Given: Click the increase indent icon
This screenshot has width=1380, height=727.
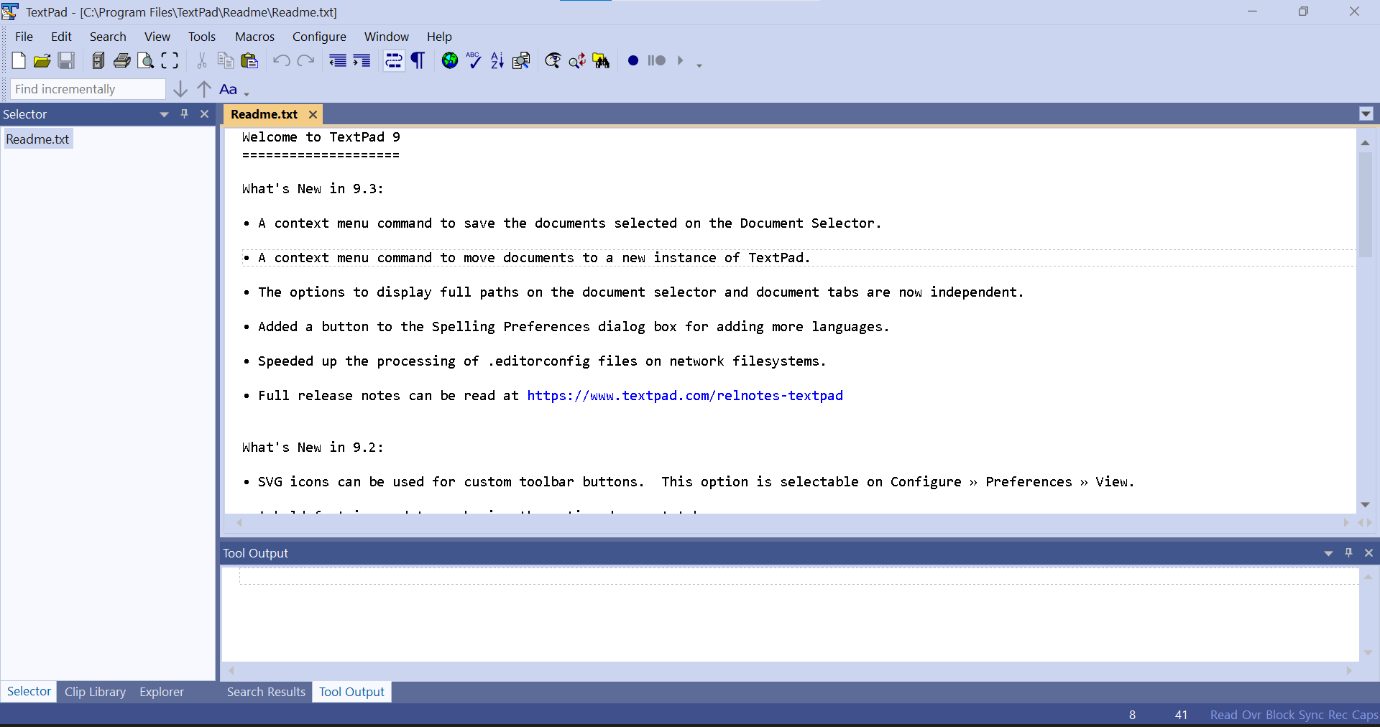Looking at the screenshot, I should tap(362, 60).
